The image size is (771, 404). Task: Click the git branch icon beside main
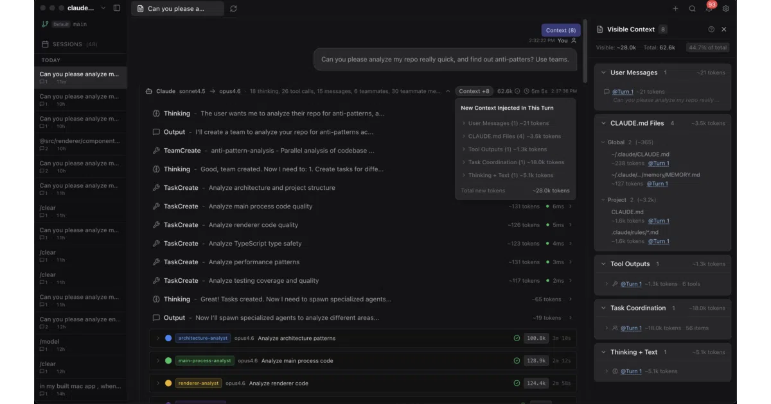coord(45,24)
